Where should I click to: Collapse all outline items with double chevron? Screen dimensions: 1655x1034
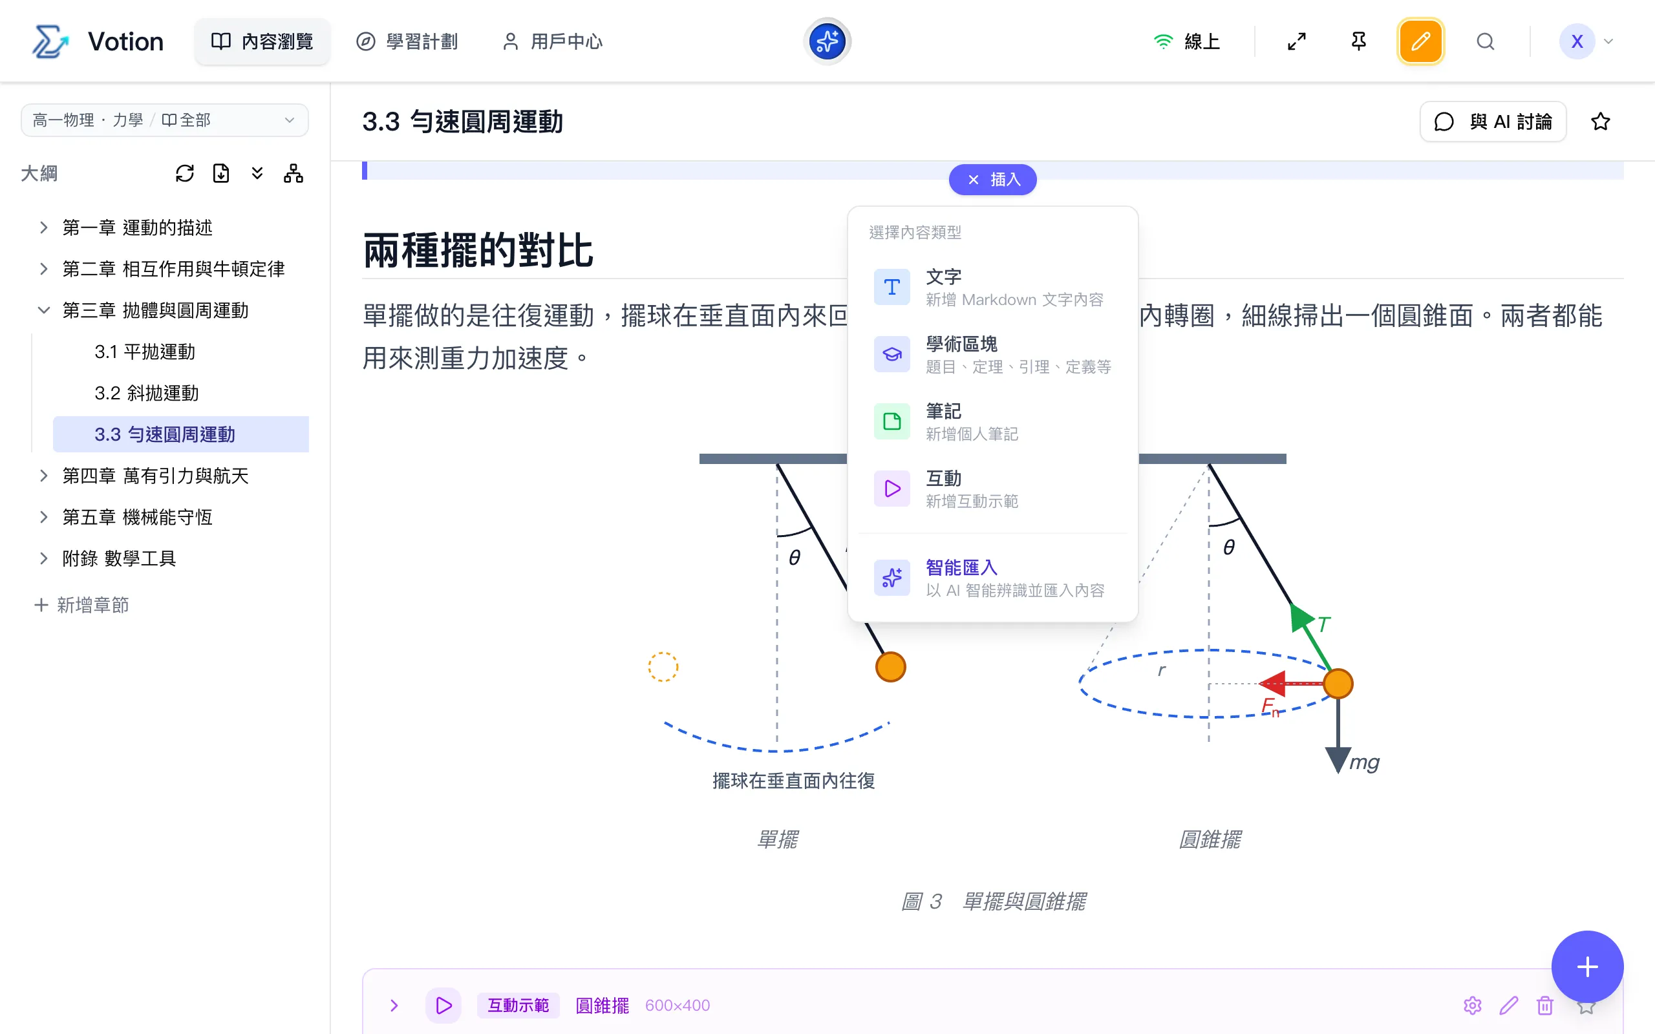(x=257, y=174)
